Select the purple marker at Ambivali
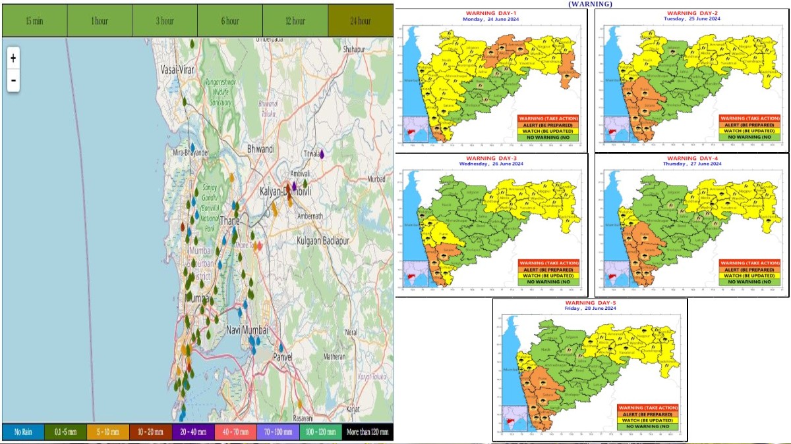Screen dimensions: 791x444 pyautogui.click(x=294, y=186)
